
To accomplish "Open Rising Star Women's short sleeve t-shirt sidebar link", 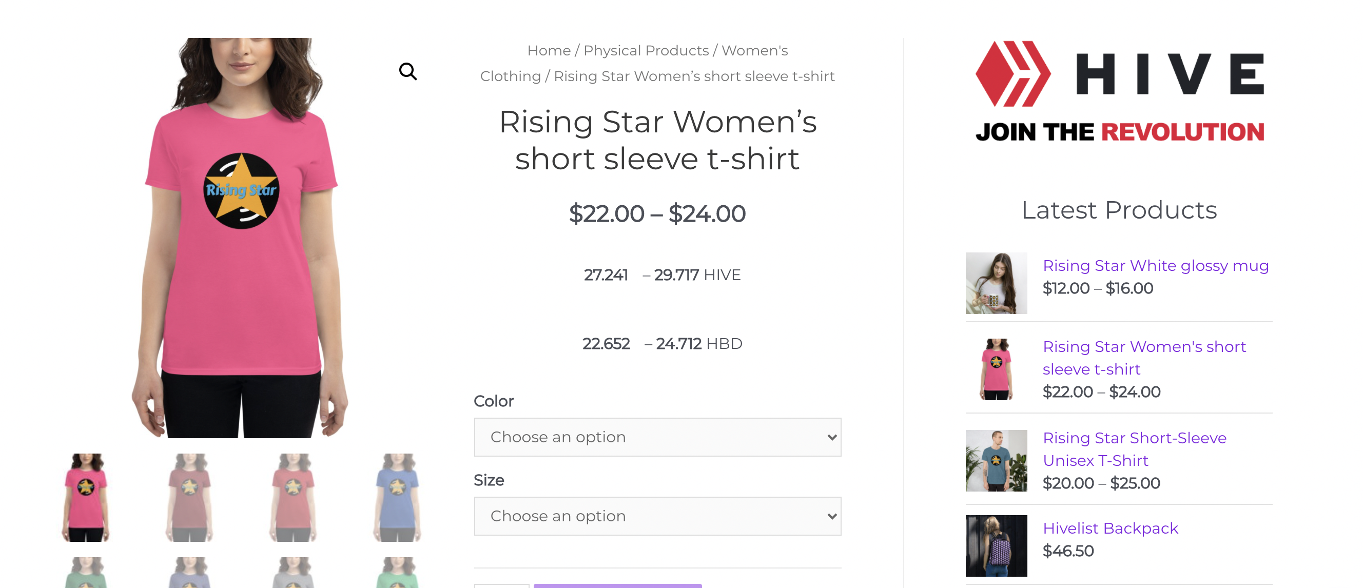I will pos(1144,358).
